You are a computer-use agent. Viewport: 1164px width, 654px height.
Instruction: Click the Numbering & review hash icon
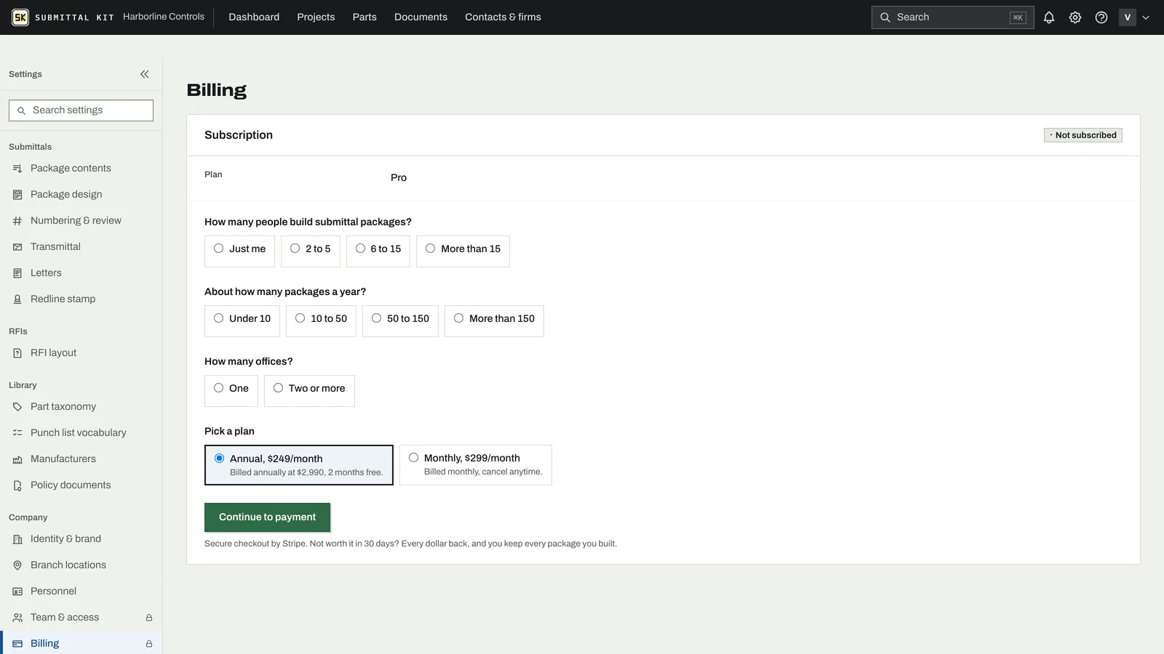(x=17, y=221)
